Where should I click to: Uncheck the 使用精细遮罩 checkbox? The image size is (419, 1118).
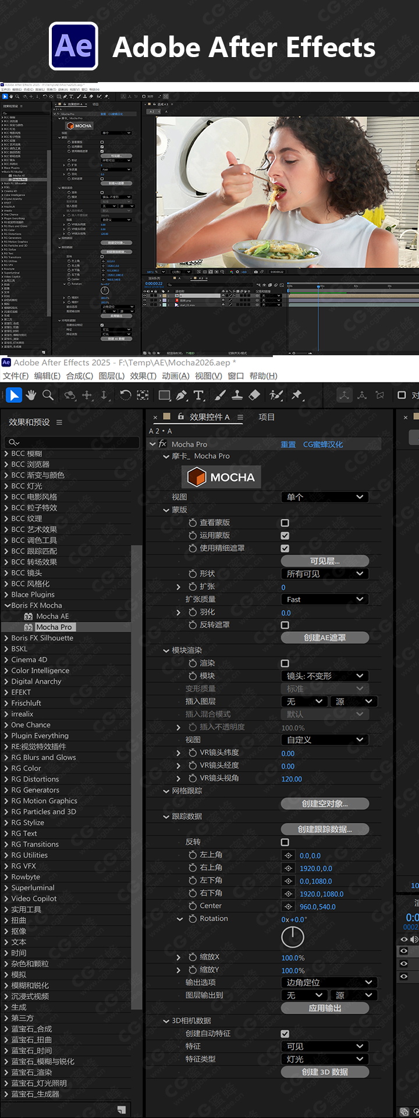[x=285, y=549]
